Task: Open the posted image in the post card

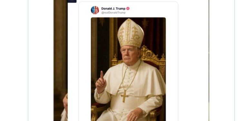Action: coord(128,69)
